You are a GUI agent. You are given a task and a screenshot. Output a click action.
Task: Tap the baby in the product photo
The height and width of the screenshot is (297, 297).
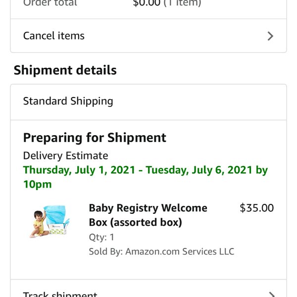38,224
